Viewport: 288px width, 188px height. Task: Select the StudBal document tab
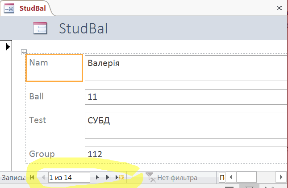pyautogui.click(x=27, y=8)
